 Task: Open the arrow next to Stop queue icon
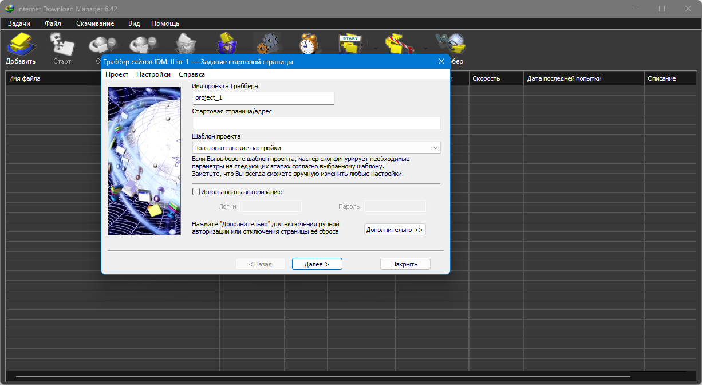point(425,48)
